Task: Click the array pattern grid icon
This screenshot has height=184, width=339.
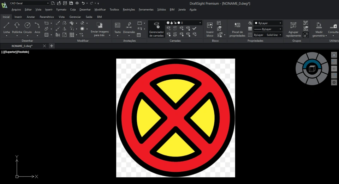Action: coord(72,35)
